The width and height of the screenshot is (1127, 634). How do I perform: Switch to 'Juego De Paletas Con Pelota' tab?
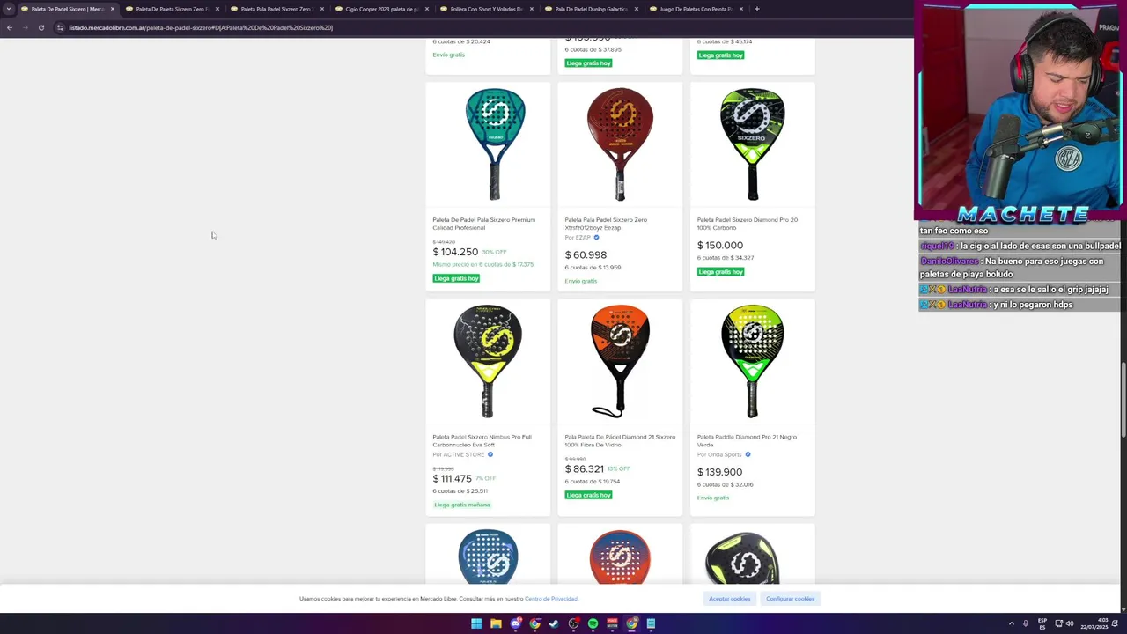click(696, 9)
